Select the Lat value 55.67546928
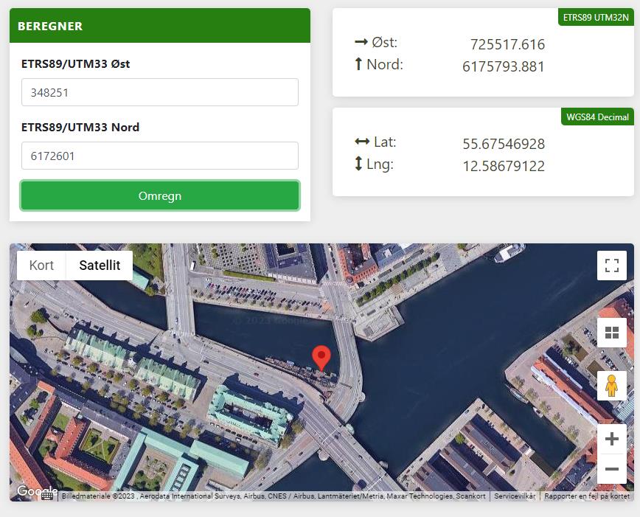Viewport: 640px width, 517px height. pyautogui.click(x=504, y=144)
